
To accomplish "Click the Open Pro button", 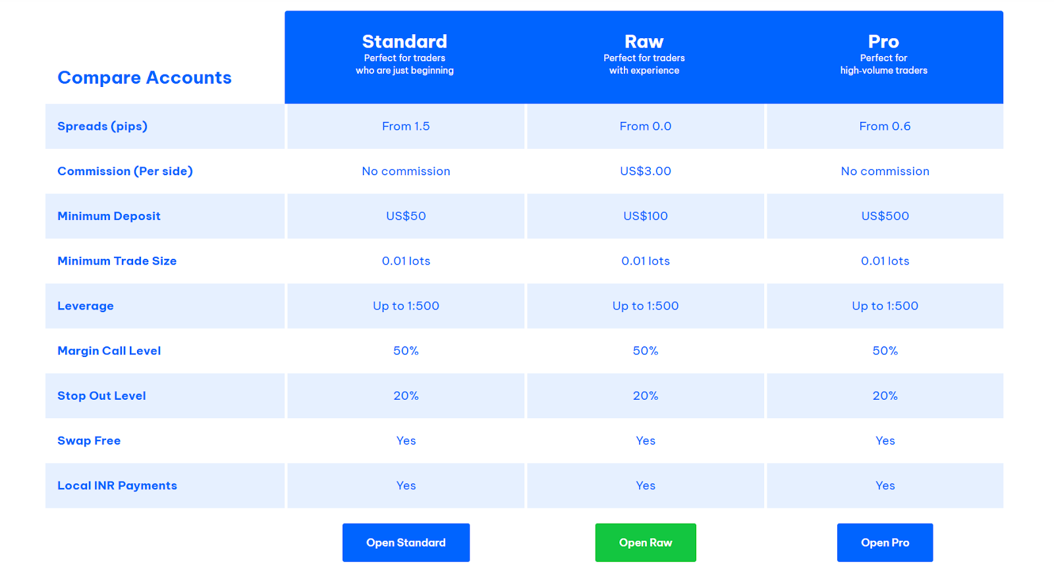I will 885,543.
